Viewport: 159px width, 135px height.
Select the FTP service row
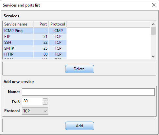pyautogui.click(x=35, y=37)
